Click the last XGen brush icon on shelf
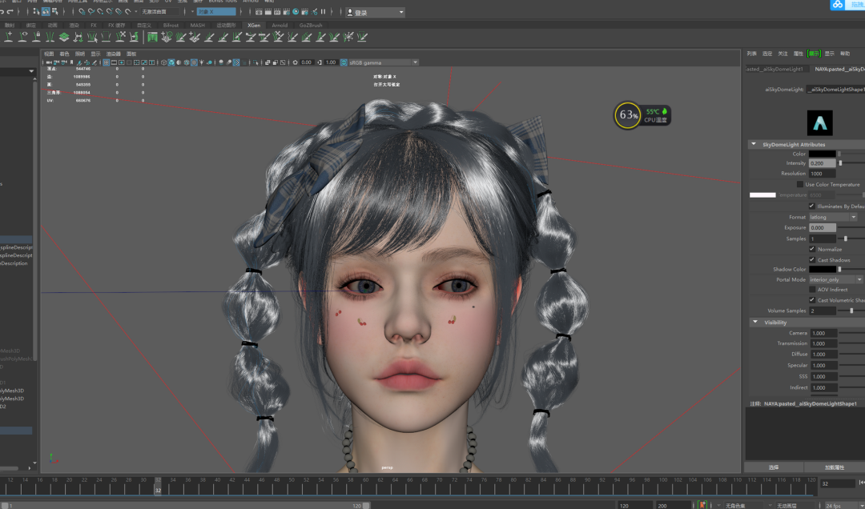The width and height of the screenshot is (865, 509). (362, 37)
